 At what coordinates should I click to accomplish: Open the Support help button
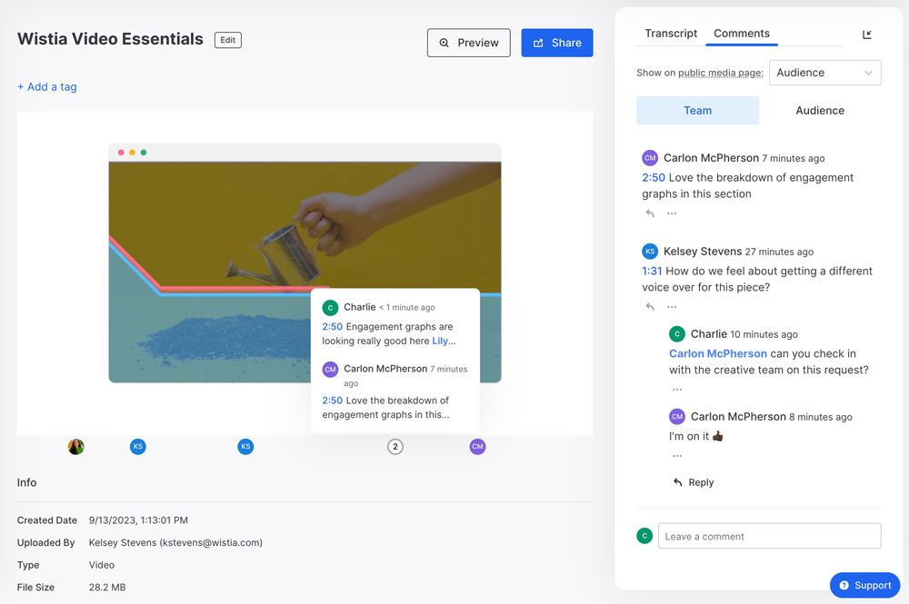pyautogui.click(x=865, y=586)
